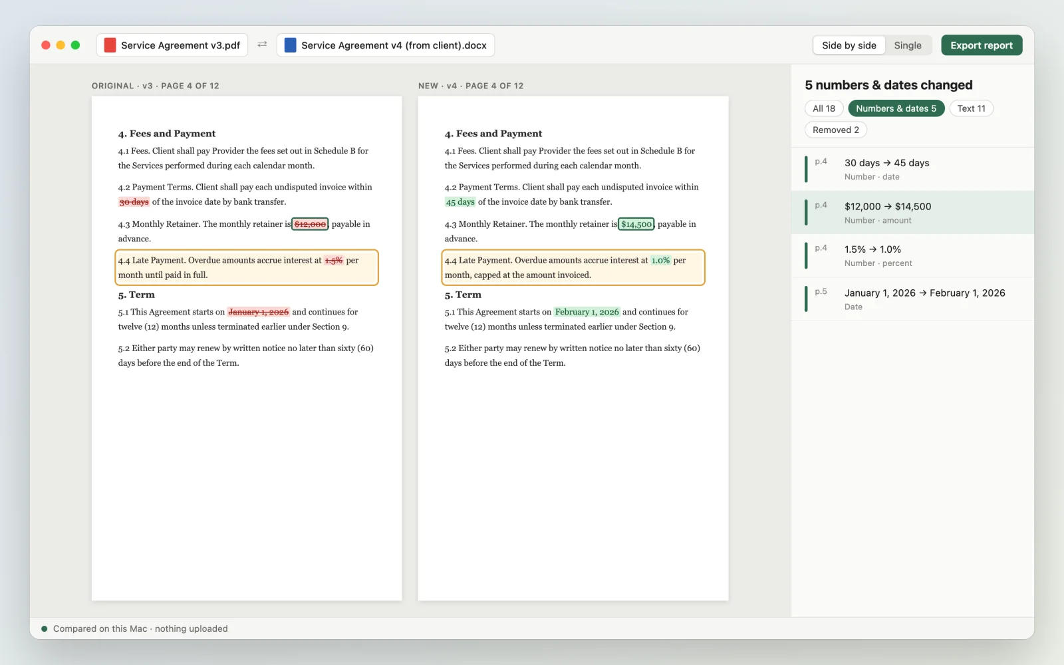Close the window with red button
The image size is (1064, 665).
pos(46,45)
